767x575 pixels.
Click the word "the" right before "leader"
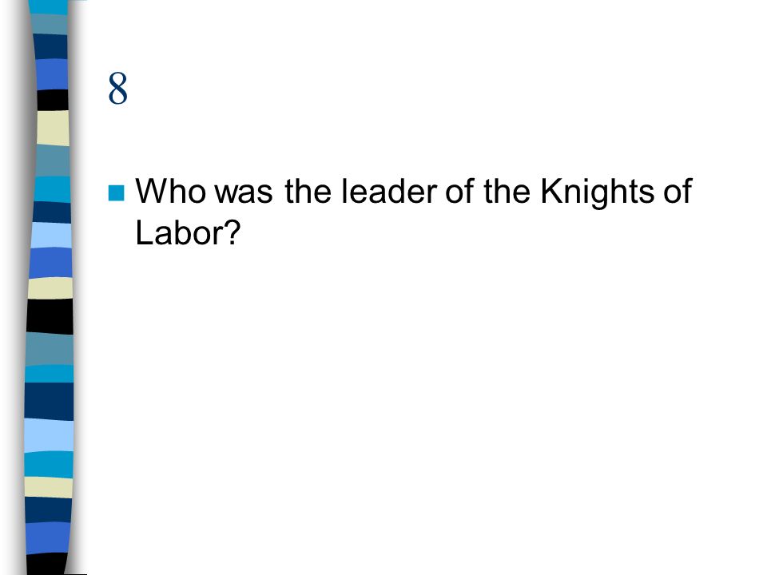point(308,191)
